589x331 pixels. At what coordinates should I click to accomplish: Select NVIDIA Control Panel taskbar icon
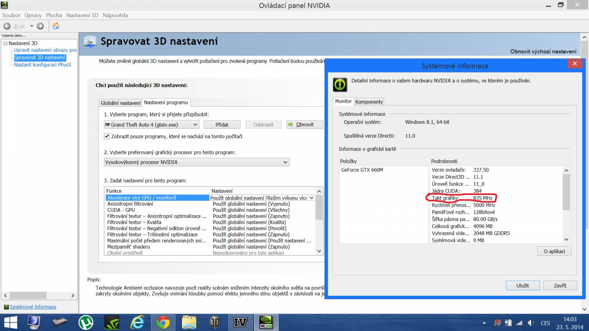[x=266, y=323]
